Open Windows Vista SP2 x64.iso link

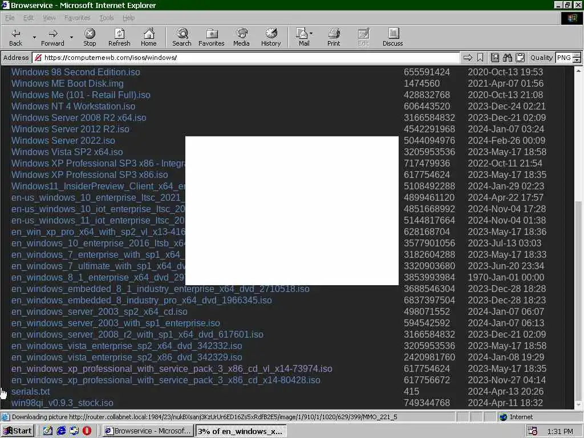67,152
